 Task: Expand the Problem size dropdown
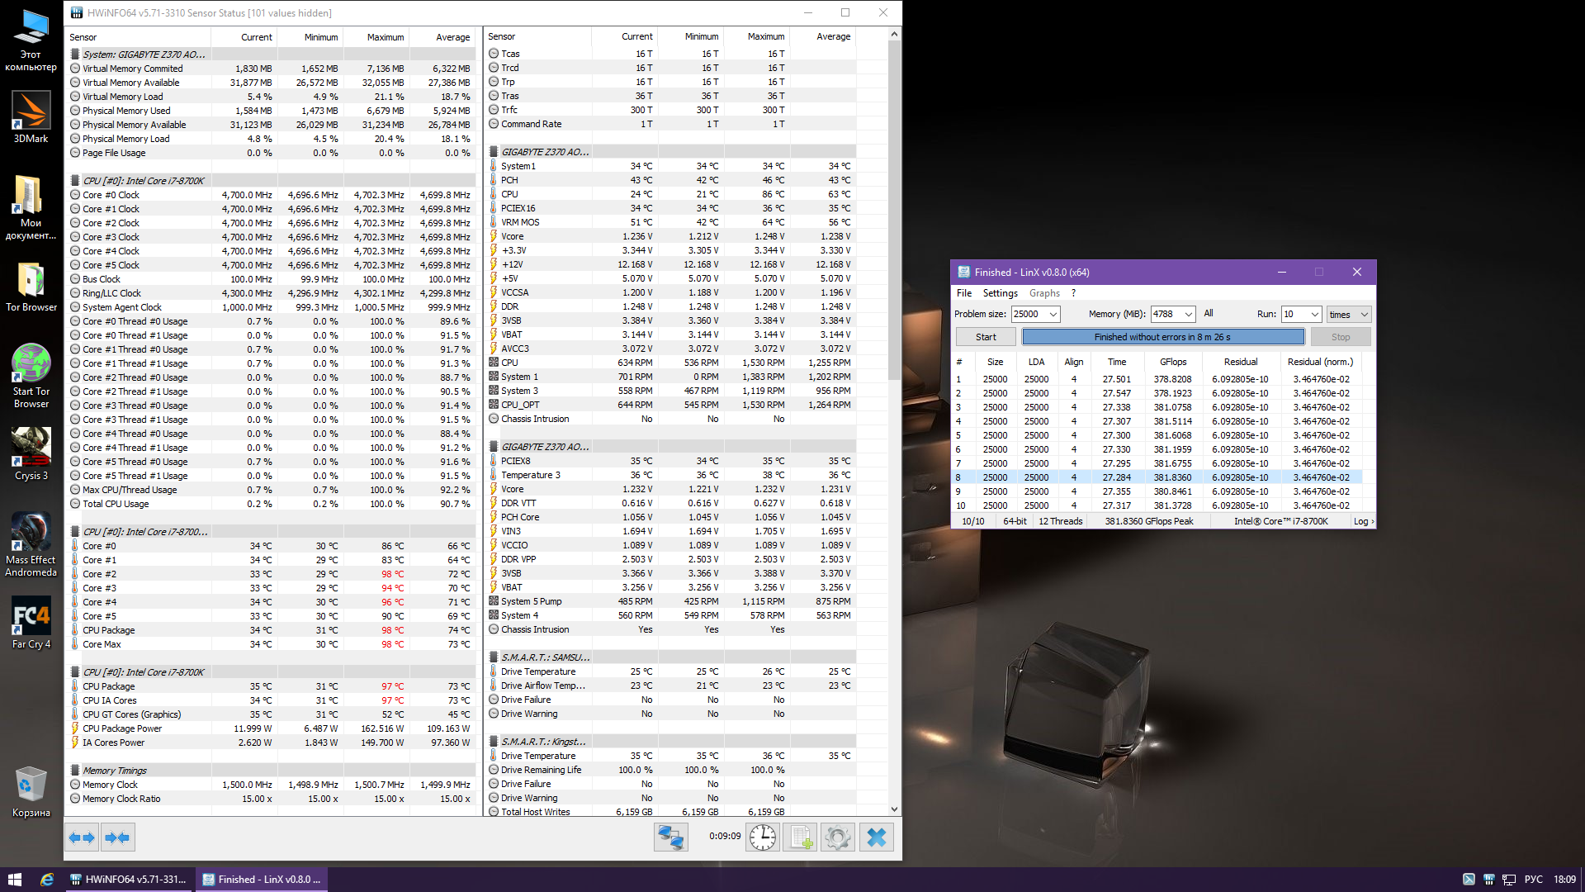(x=1053, y=315)
